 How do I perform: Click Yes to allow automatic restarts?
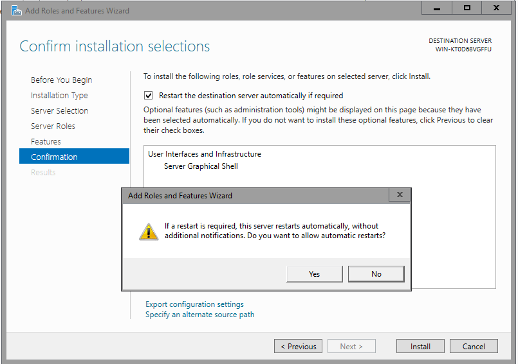pos(314,274)
